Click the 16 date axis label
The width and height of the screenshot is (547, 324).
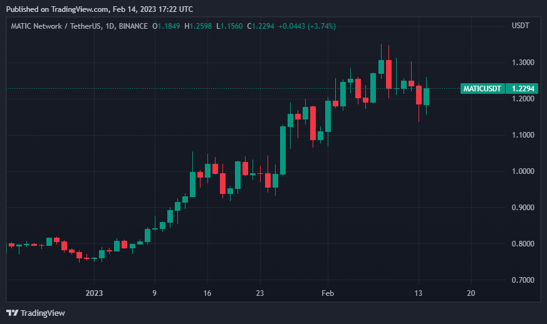(207, 293)
